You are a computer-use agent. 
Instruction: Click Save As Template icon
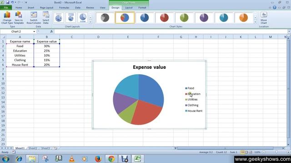point(19,18)
